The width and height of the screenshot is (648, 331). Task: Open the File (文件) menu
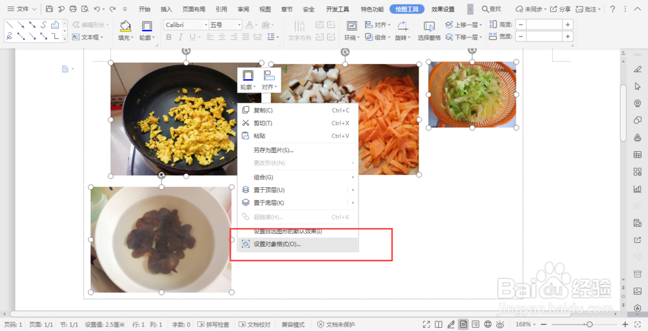click(x=22, y=8)
